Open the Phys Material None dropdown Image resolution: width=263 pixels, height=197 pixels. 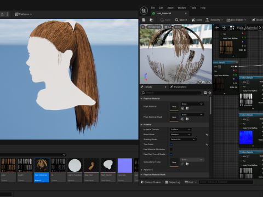pos(192,104)
